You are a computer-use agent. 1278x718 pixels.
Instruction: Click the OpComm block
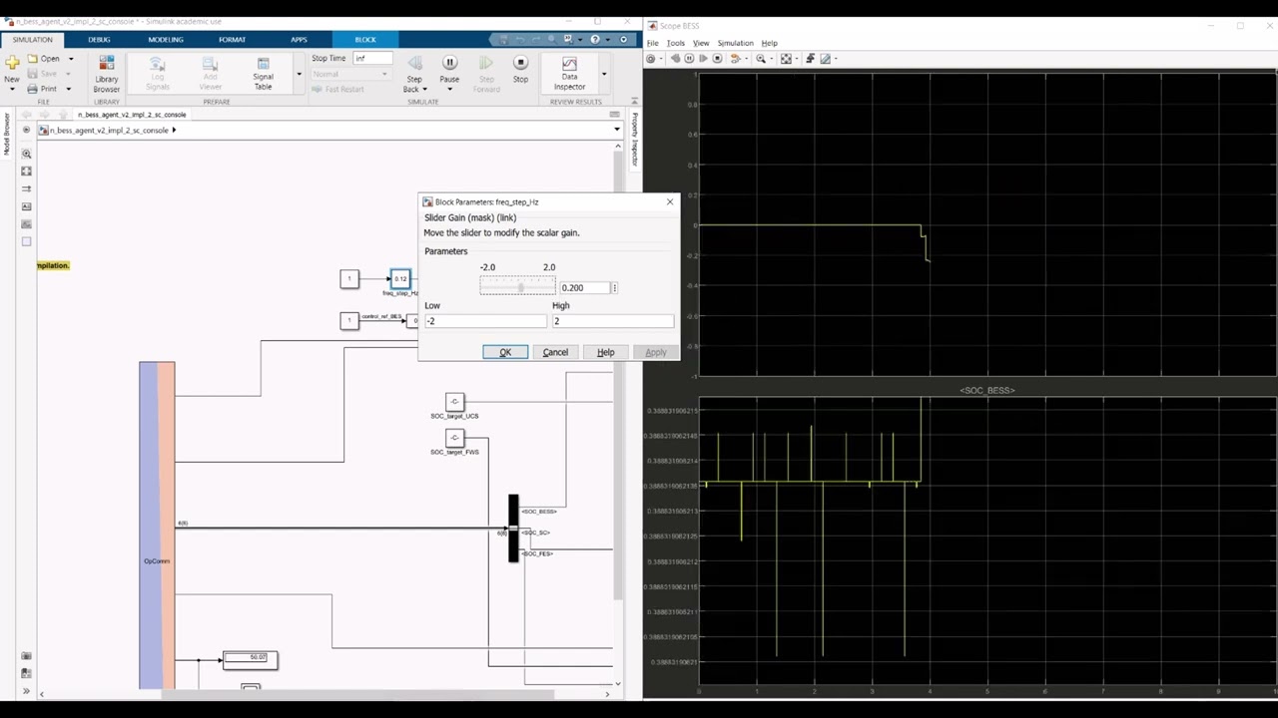click(157, 525)
